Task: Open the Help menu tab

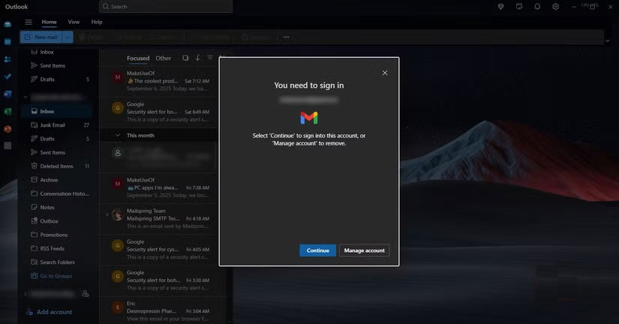Action: [97, 22]
